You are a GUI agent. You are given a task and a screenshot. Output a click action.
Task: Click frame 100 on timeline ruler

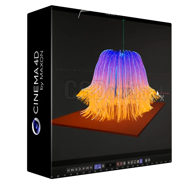click(83, 173)
